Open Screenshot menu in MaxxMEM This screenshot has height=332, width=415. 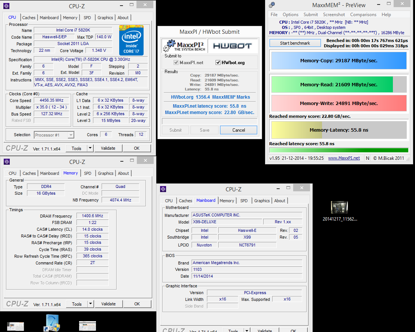pyautogui.click(x=334, y=15)
